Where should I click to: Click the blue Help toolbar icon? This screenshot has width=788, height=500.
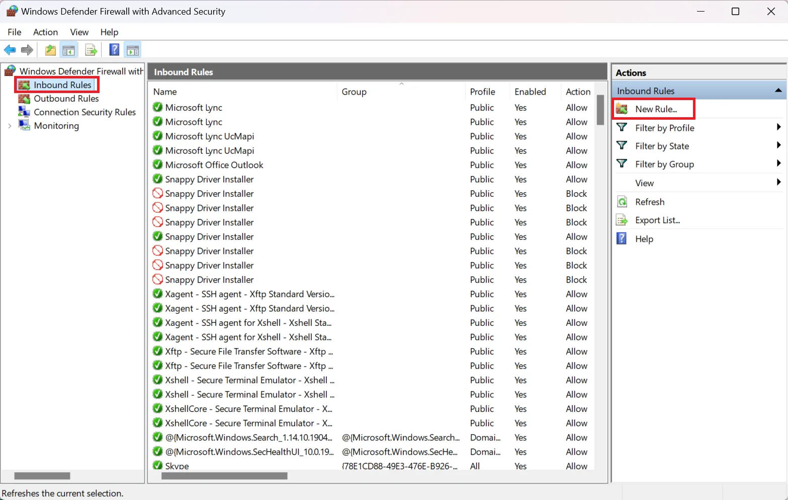tap(114, 50)
